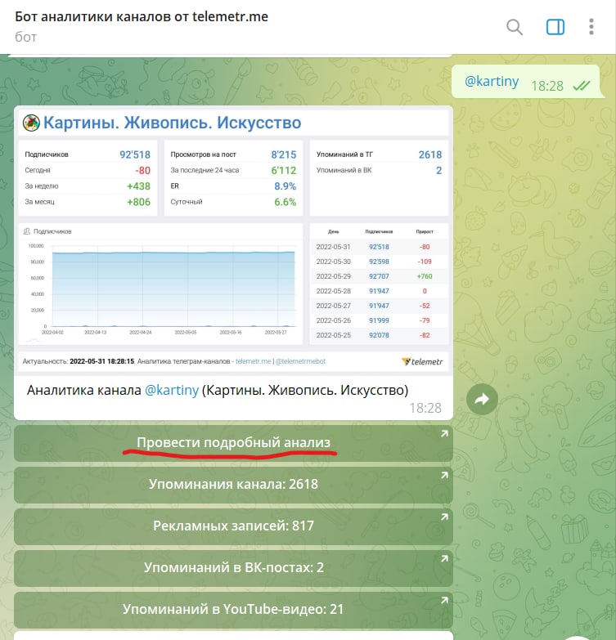
Task: Click the Сегодня value -80
Action: (142, 170)
